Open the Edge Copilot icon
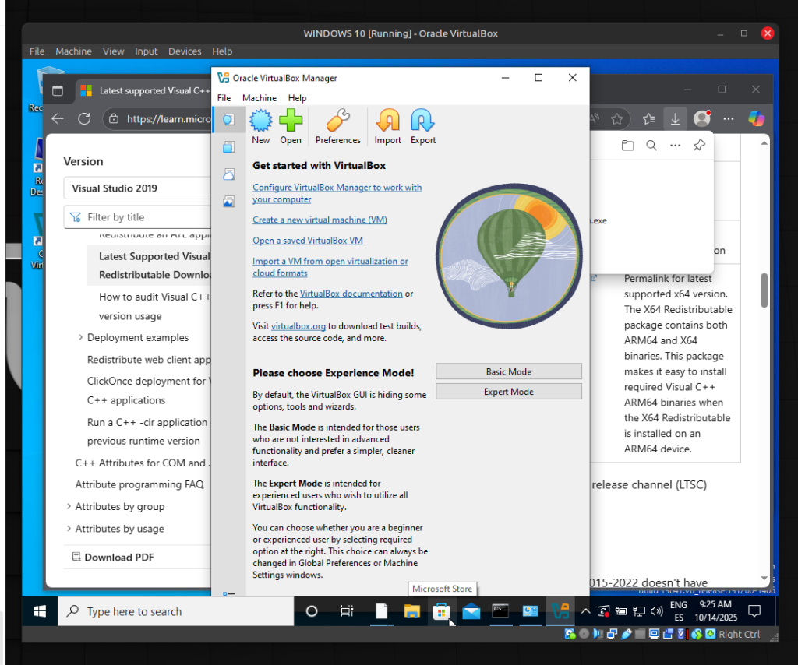This screenshot has height=665, width=798. [x=755, y=119]
